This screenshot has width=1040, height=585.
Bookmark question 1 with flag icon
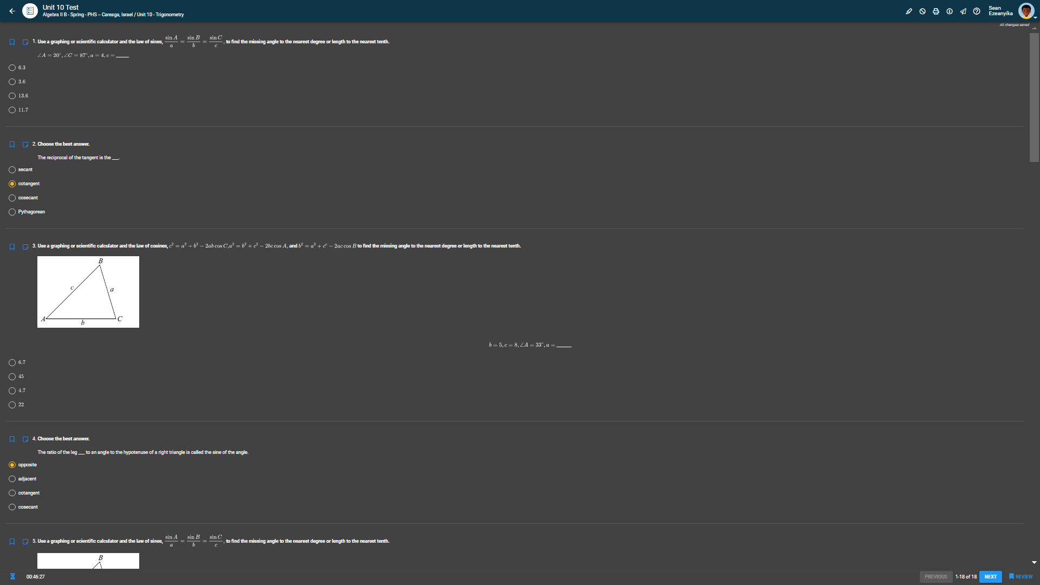coord(12,42)
